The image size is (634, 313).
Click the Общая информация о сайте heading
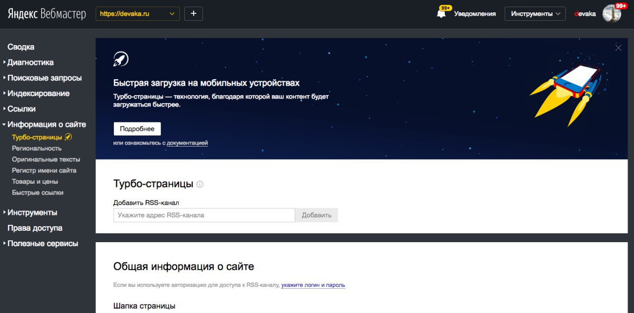coord(184,266)
